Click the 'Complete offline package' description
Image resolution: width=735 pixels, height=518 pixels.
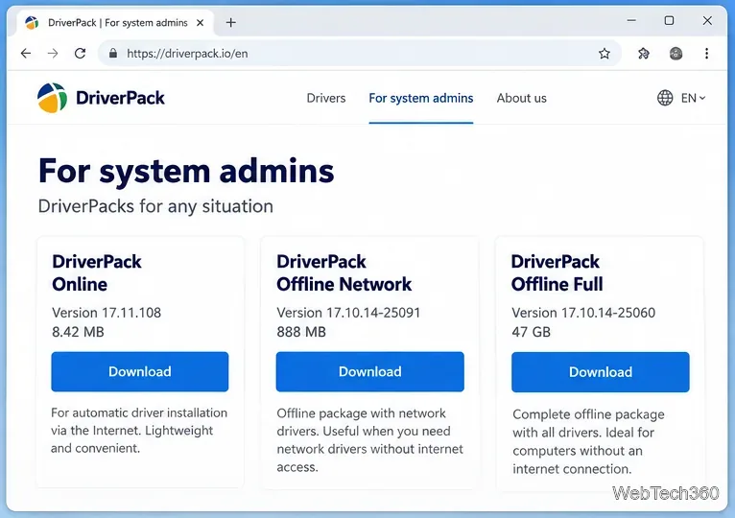pyautogui.click(x=588, y=441)
